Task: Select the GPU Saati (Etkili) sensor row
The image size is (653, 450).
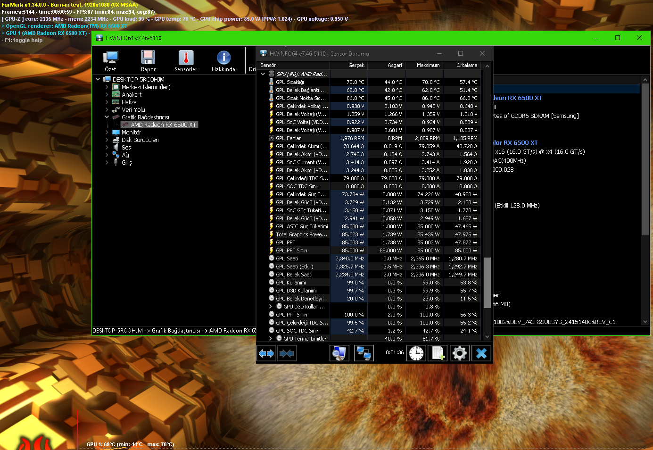Action: coord(369,267)
